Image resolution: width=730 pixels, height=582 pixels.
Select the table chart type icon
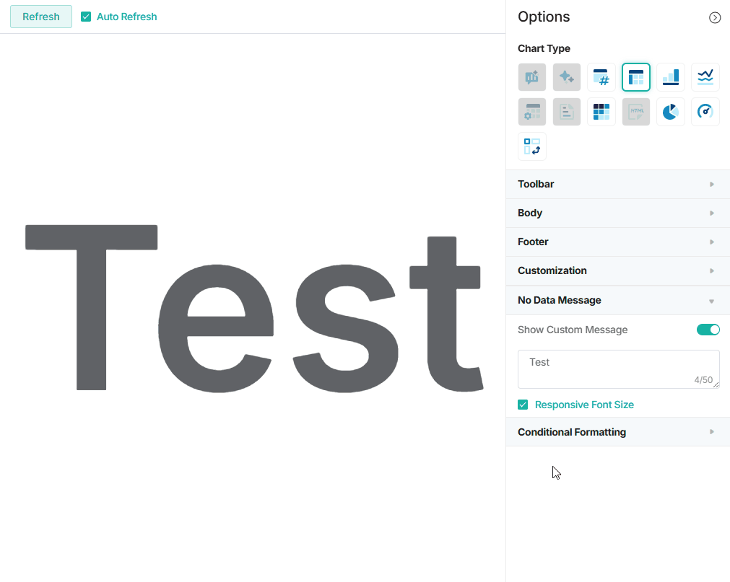[x=636, y=77]
